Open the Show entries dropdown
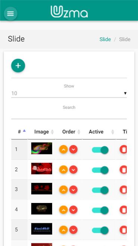This screenshot has width=138, height=246. click(x=69, y=93)
